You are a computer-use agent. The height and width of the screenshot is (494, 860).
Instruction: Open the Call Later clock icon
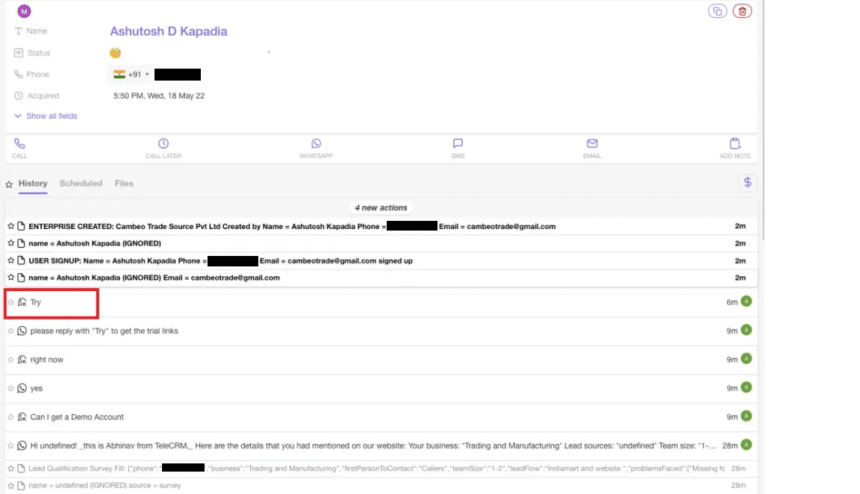163,144
